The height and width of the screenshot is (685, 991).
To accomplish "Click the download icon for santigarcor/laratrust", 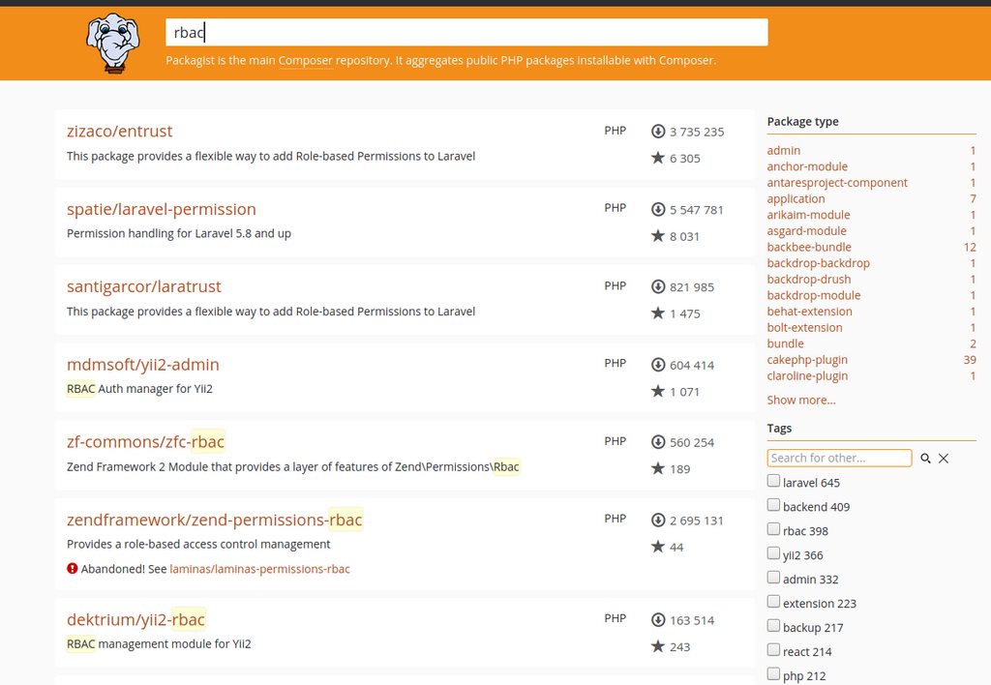I will click(x=658, y=287).
